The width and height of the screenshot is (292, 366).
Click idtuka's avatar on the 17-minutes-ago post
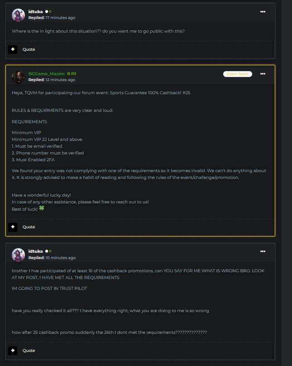(x=19, y=14)
